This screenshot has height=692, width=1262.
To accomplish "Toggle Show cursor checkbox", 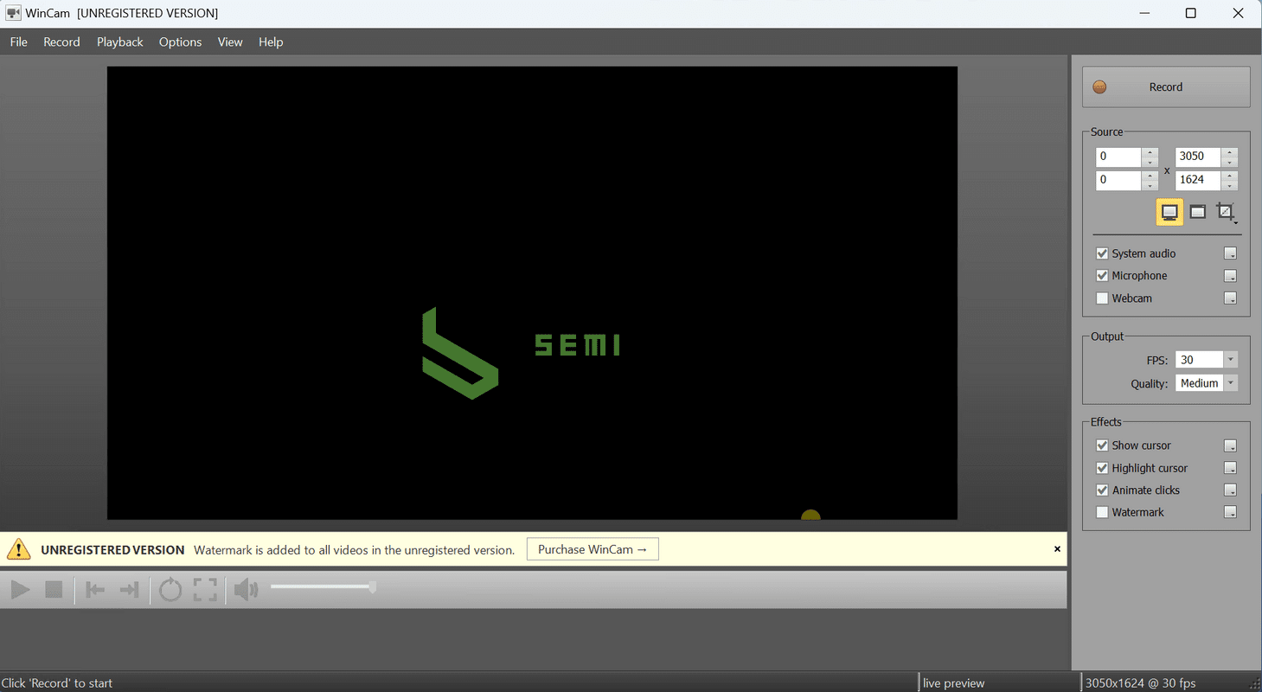I will [x=1102, y=445].
